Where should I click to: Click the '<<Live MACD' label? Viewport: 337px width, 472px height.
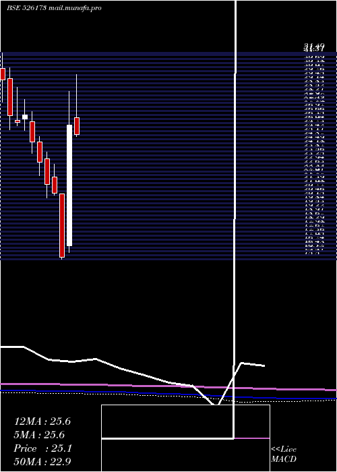click(284, 454)
